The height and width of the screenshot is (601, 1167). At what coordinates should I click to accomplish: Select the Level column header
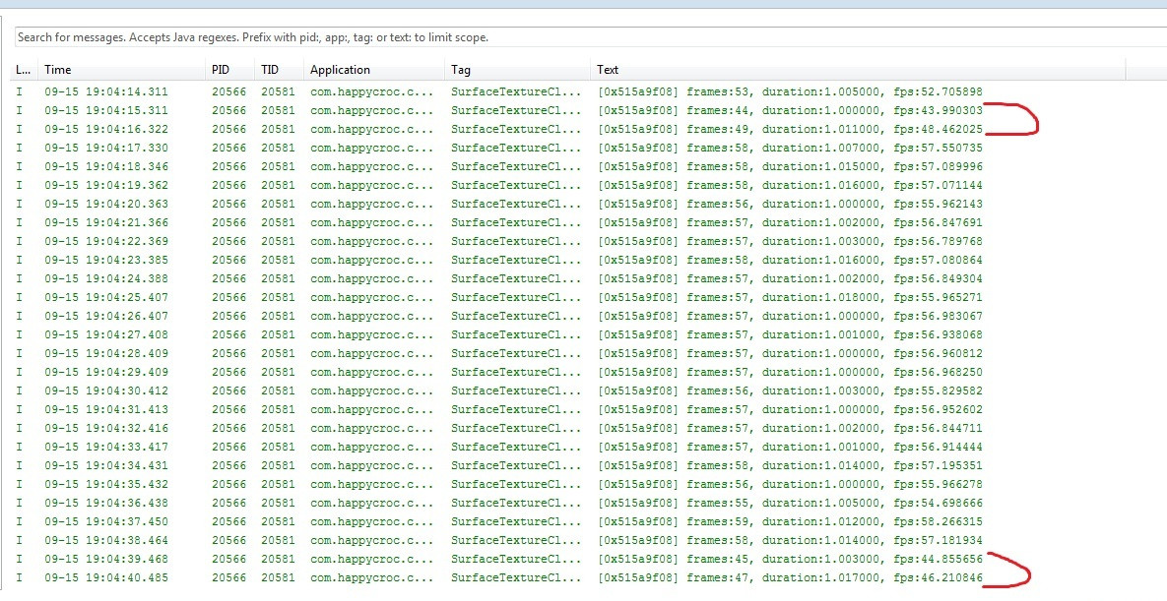coord(23,70)
